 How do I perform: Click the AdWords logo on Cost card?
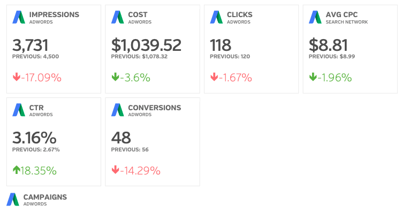tap(118, 17)
